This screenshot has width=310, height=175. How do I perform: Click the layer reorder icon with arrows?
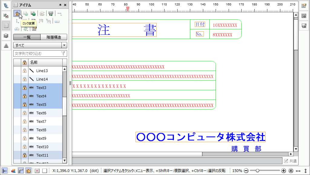[x=42, y=13]
